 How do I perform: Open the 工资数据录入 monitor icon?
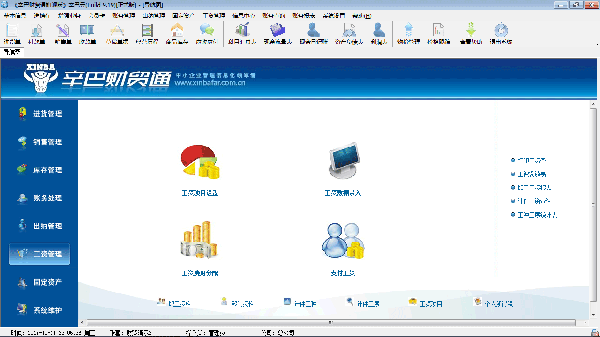[344, 161]
